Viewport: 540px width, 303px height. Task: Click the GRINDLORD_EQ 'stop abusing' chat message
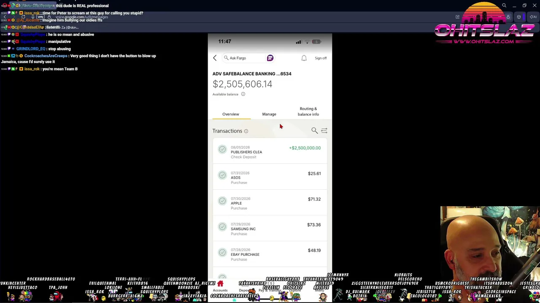(36, 49)
